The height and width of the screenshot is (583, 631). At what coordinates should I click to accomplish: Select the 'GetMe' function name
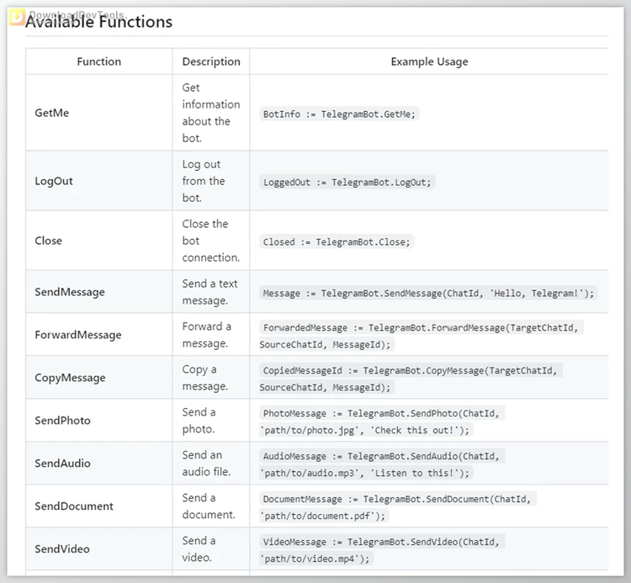[51, 113]
